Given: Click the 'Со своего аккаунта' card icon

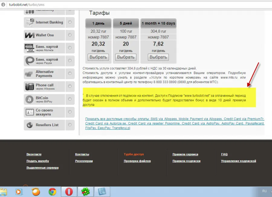Looking at the screenshot, I should coord(30,112).
